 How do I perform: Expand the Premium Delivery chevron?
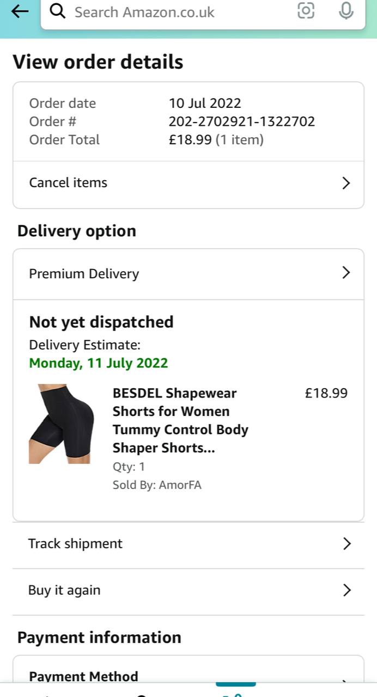345,273
